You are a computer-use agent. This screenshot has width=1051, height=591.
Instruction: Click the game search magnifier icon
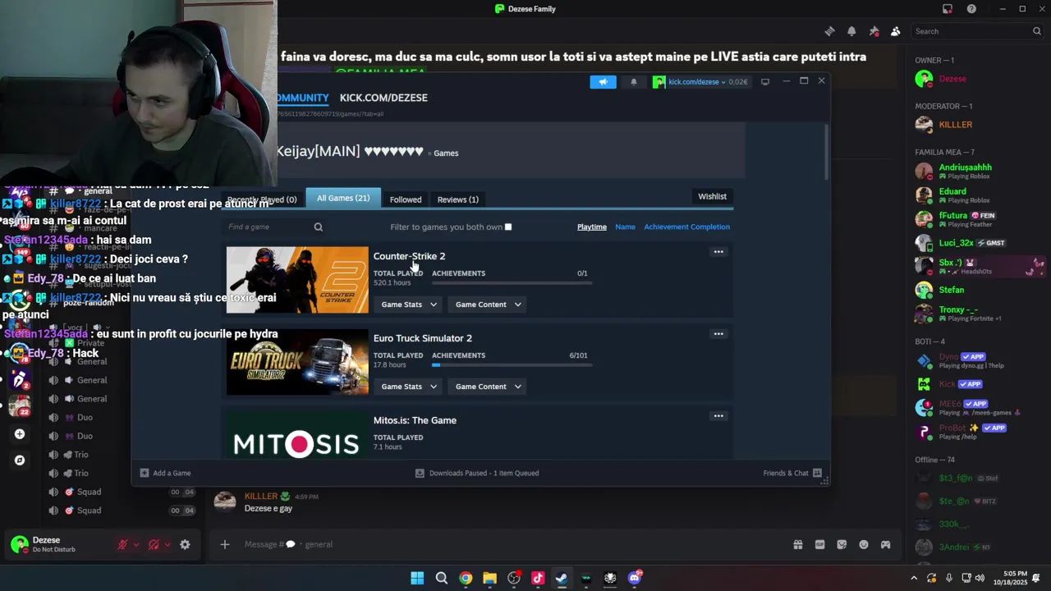pos(319,227)
